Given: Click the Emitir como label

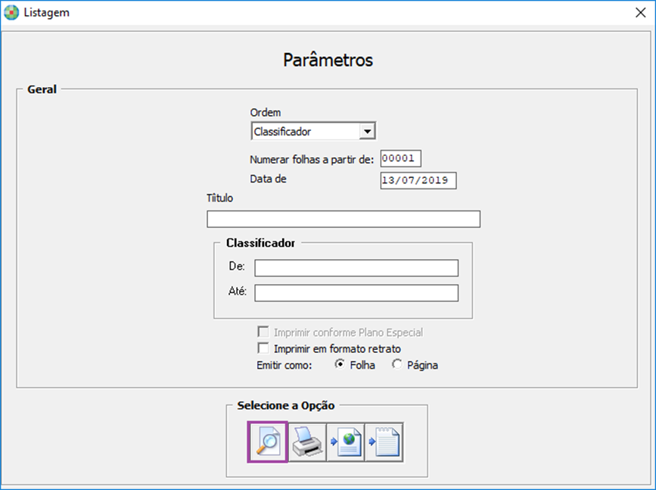Looking at the screenshot, I should point(284,365).
